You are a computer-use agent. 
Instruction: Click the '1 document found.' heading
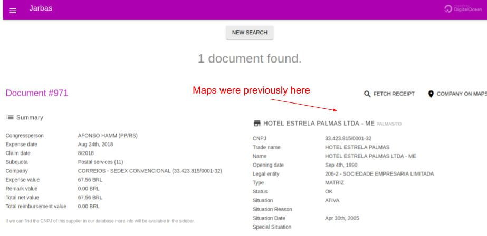250,58
